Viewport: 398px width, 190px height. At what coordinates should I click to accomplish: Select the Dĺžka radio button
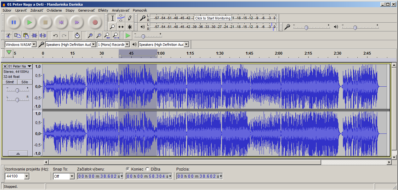pyautogui.click(x=147, y=169)
